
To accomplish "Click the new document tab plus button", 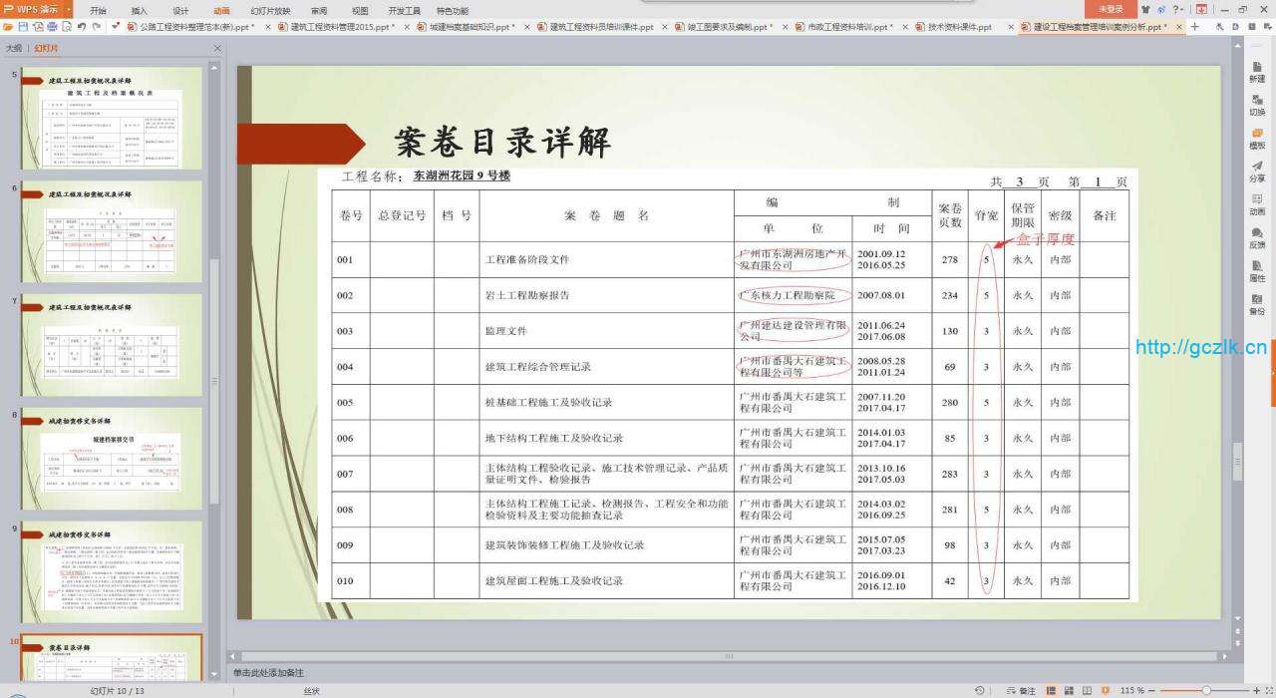I will click(1195, 27).
